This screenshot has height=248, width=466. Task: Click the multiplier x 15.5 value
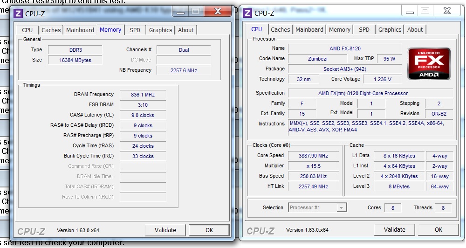pos(313,166)
